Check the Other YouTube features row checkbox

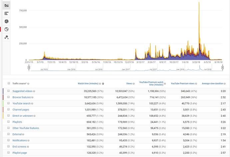[9, 128]
